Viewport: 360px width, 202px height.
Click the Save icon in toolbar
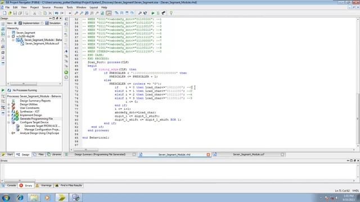coord(15,13)
